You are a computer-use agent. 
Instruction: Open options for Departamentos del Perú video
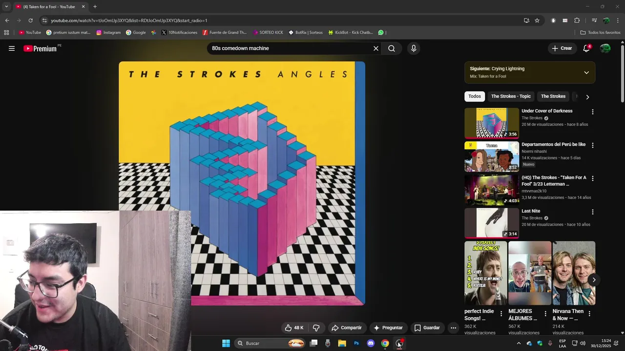(x=593, y=145)
